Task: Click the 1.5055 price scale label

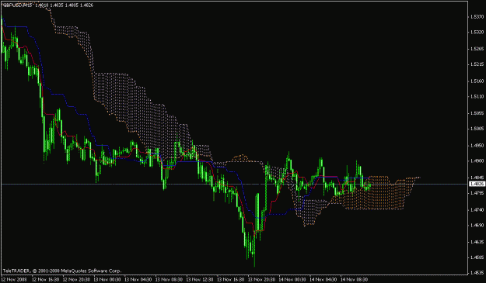Action: (477, 113)
